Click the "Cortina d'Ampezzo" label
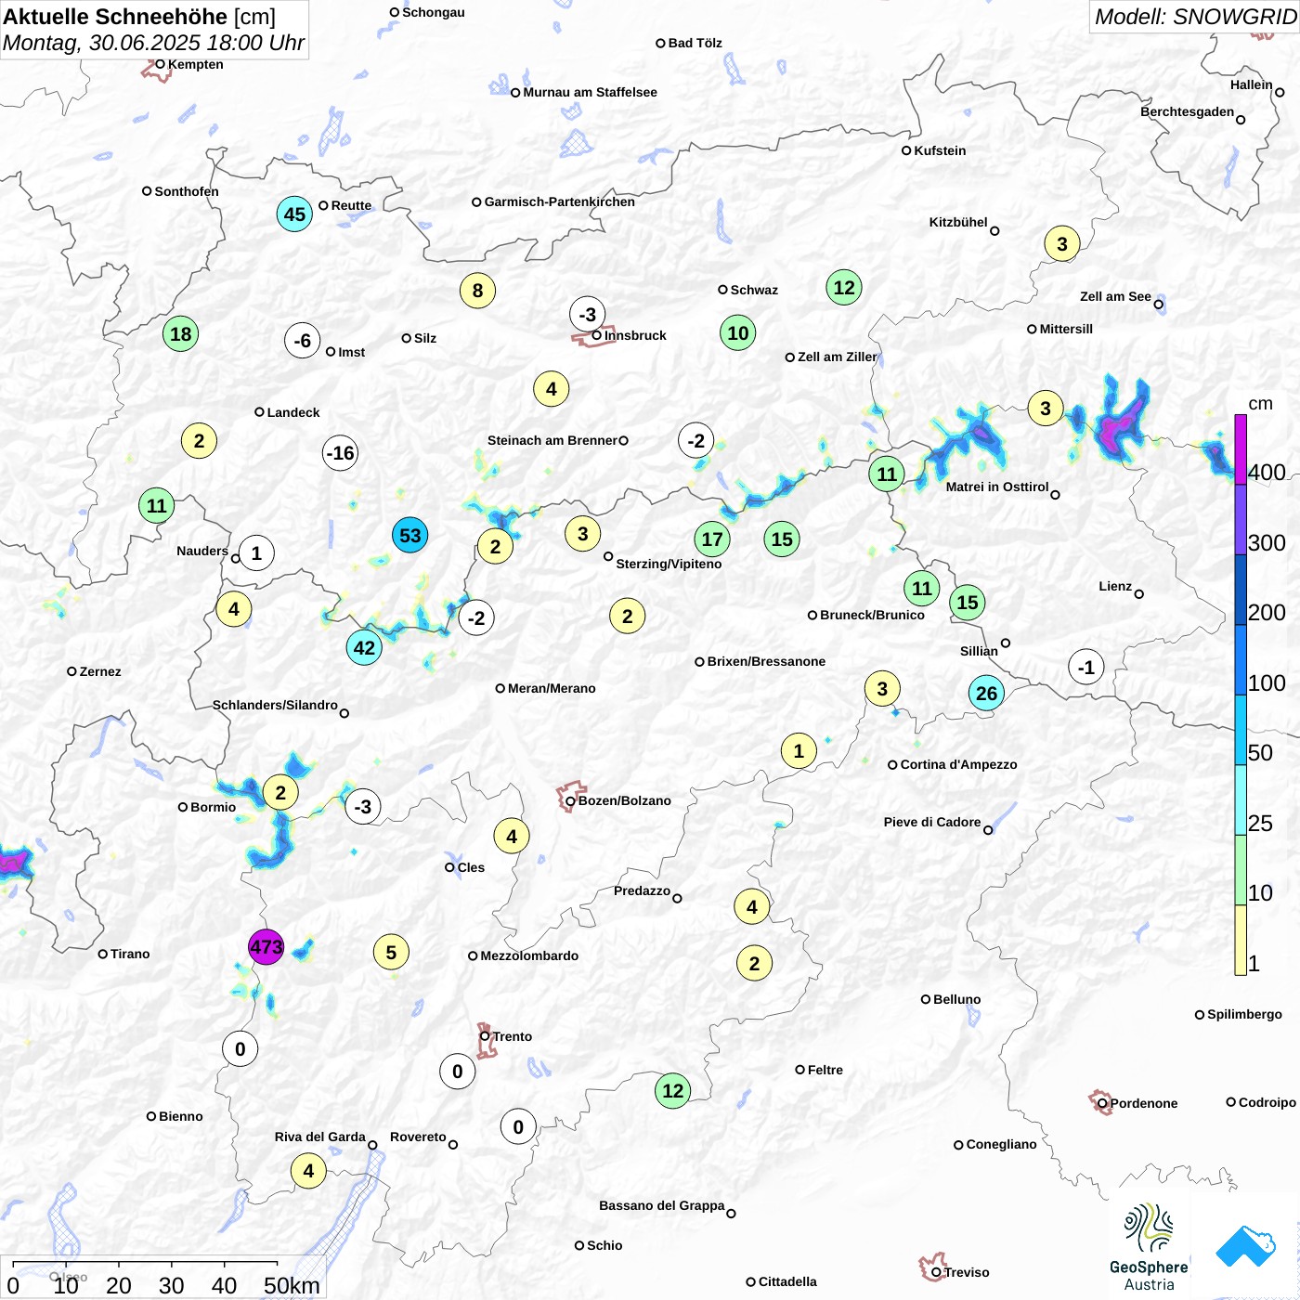 point(959,764)
